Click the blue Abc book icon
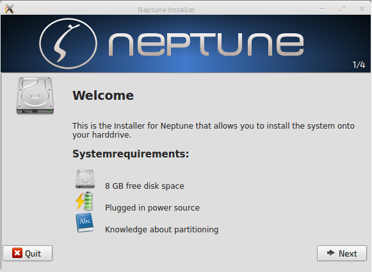372x272 pixels. (x=85, y=223)
